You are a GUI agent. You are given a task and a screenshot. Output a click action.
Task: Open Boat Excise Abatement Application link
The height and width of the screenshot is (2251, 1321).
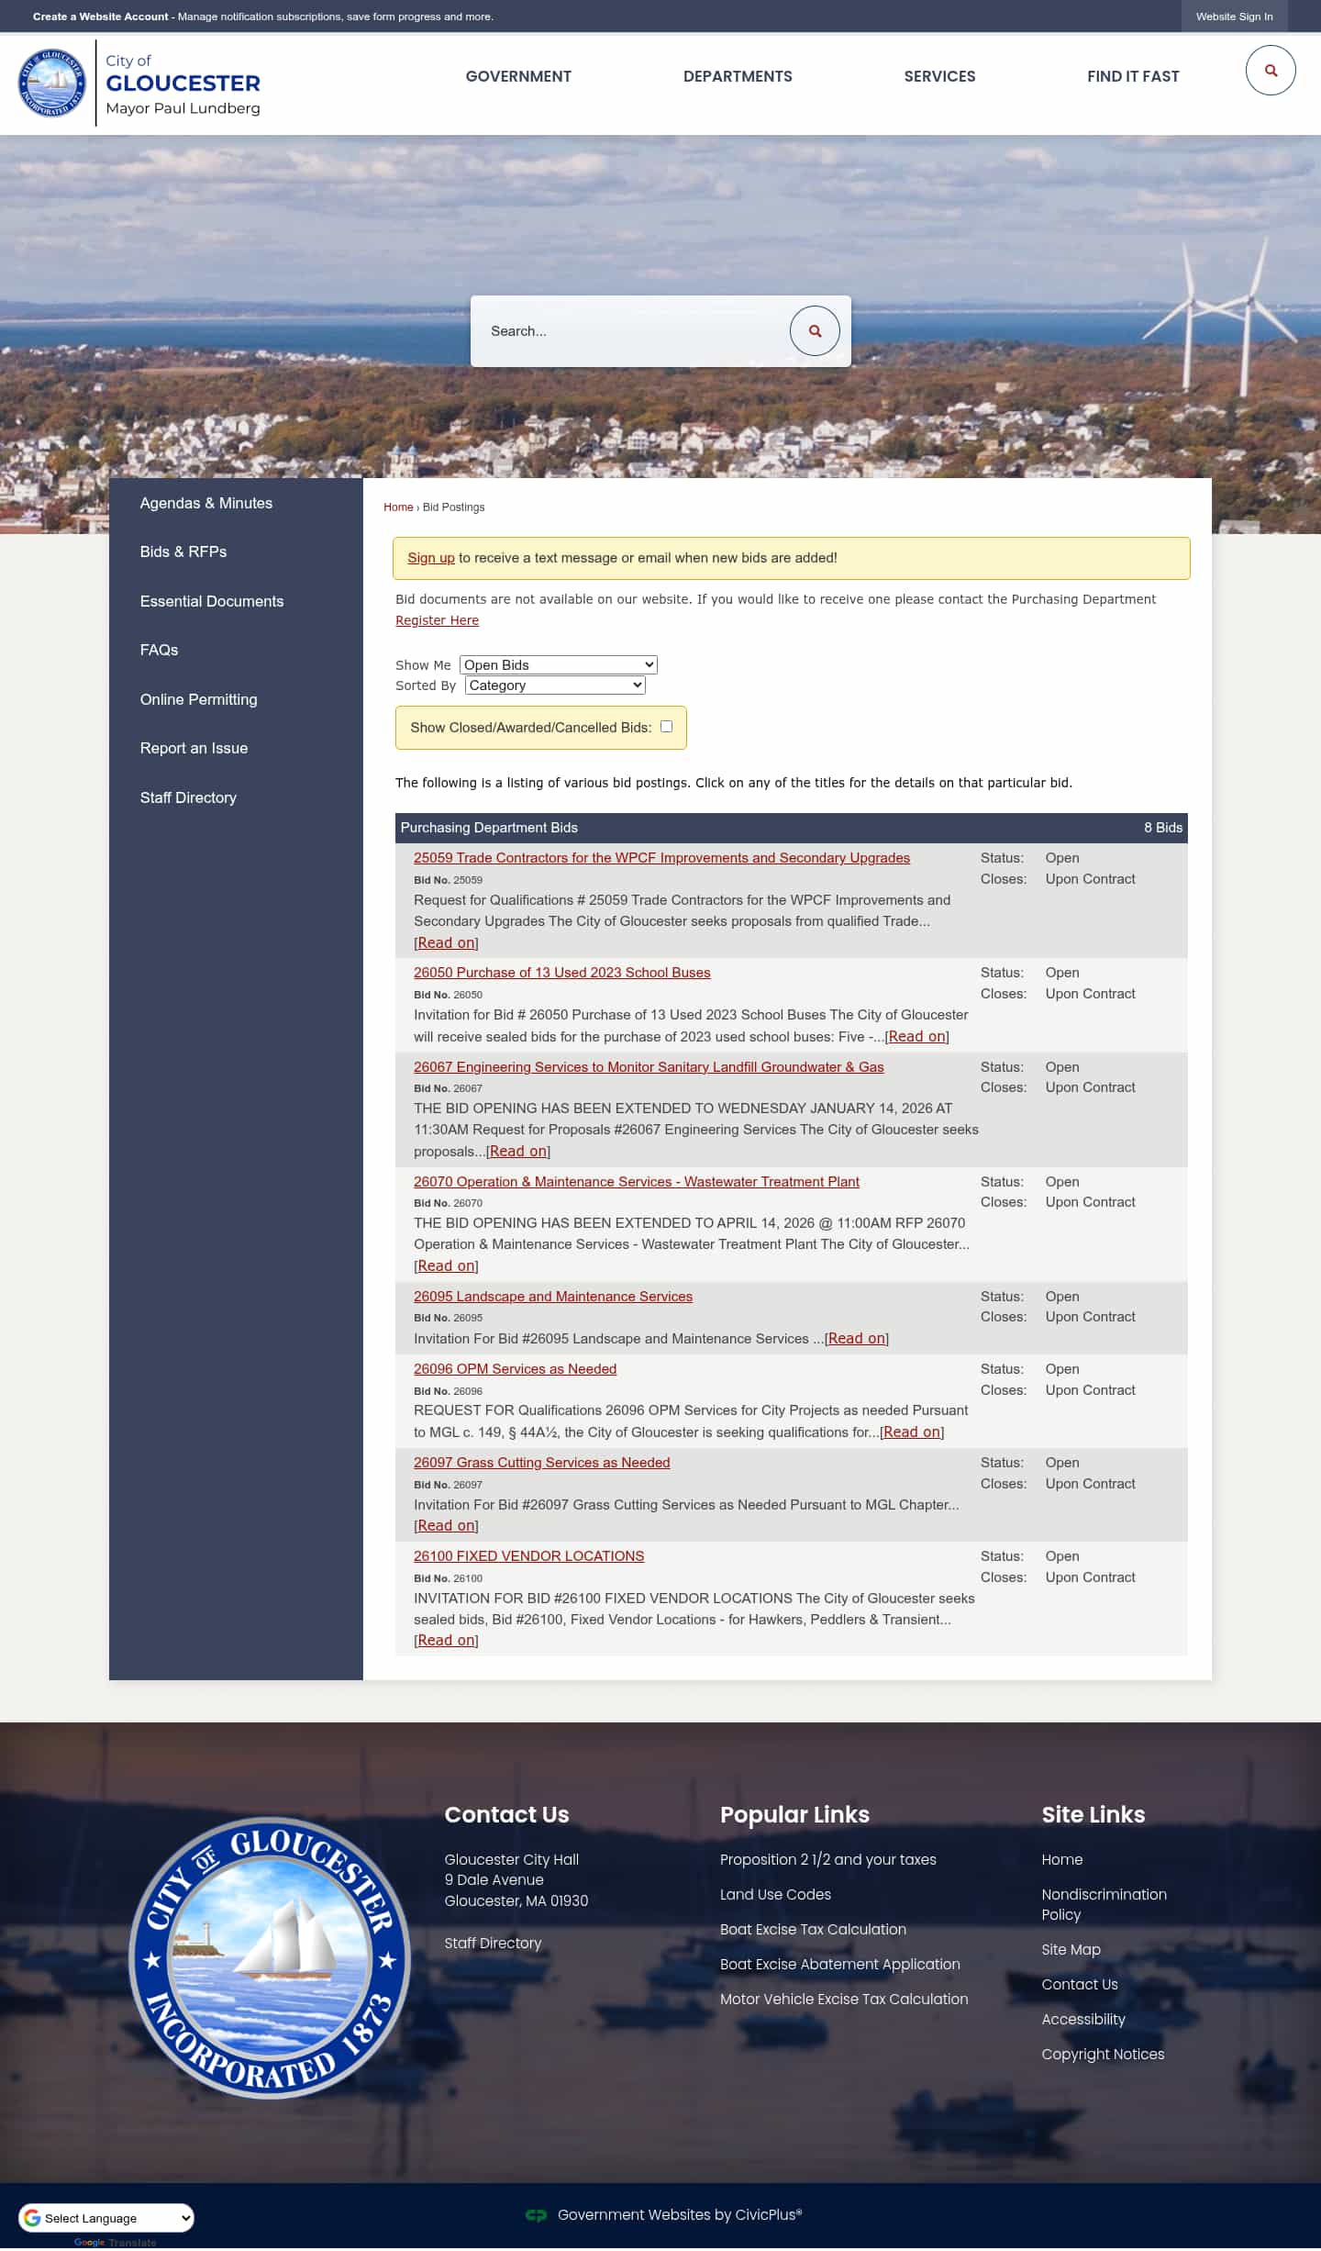839,1965
